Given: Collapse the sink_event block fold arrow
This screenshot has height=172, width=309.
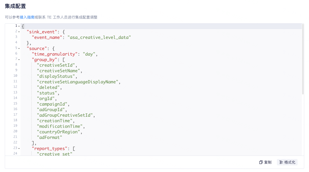Looking at the screenshot, I should 19,31.
